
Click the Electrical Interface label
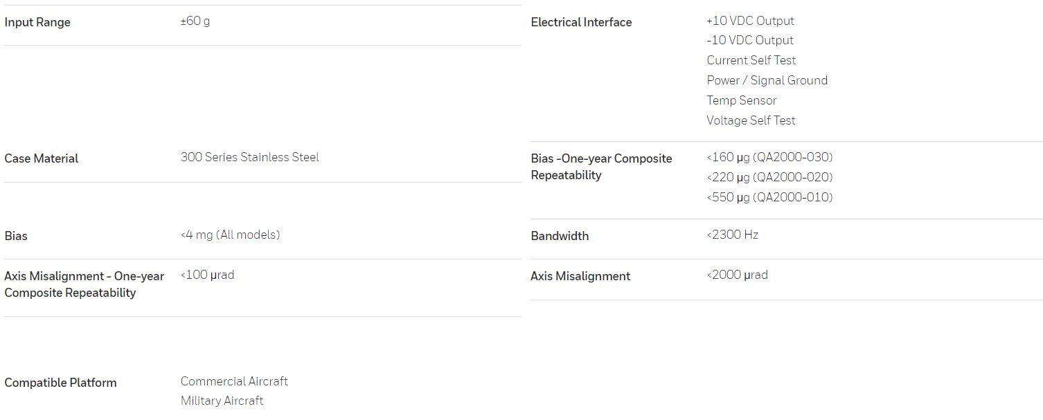point(581,22)
